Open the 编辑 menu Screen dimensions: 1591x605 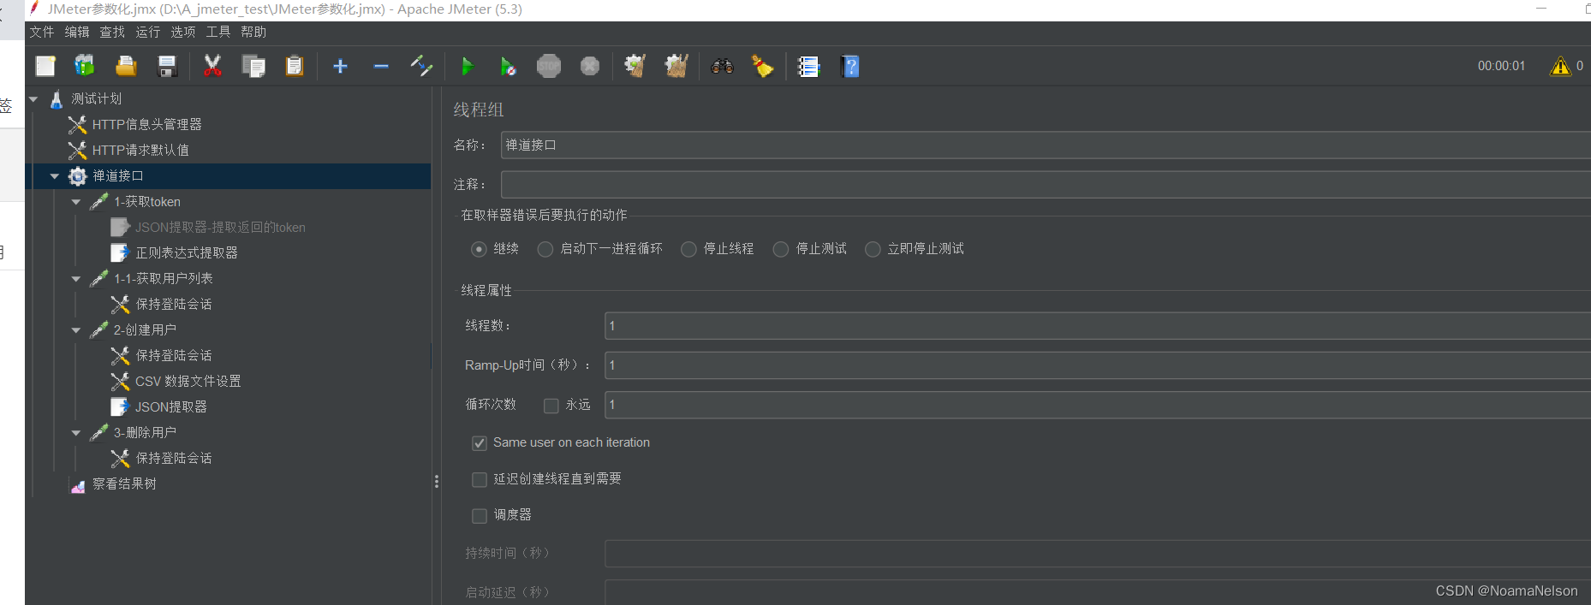pos(77,32)
